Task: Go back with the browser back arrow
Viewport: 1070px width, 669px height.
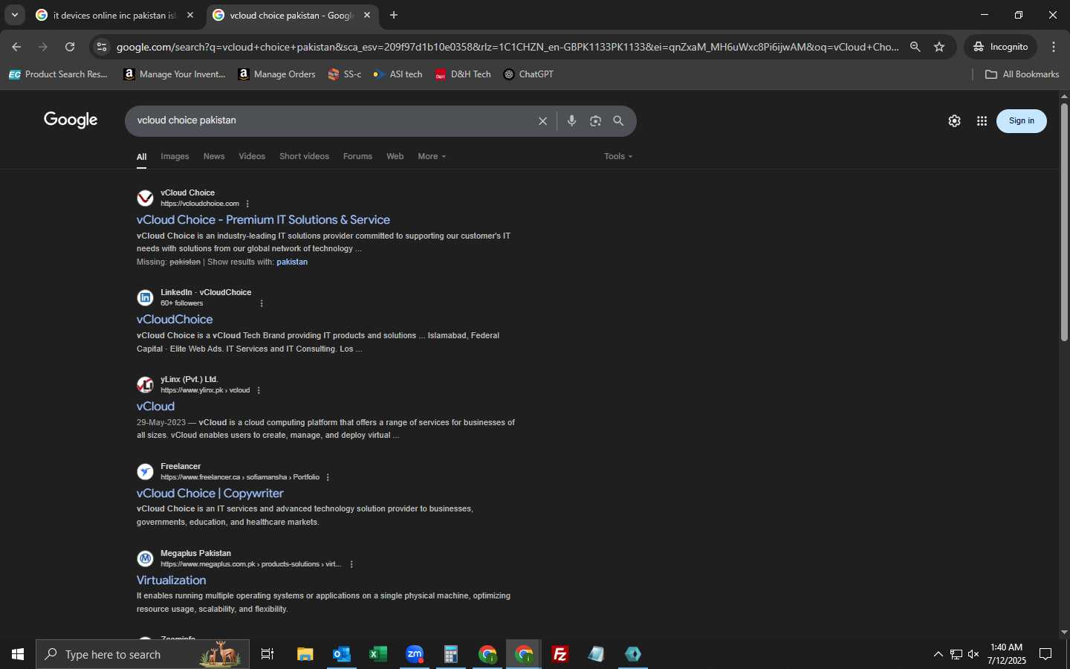Action: tap(16, 47)
